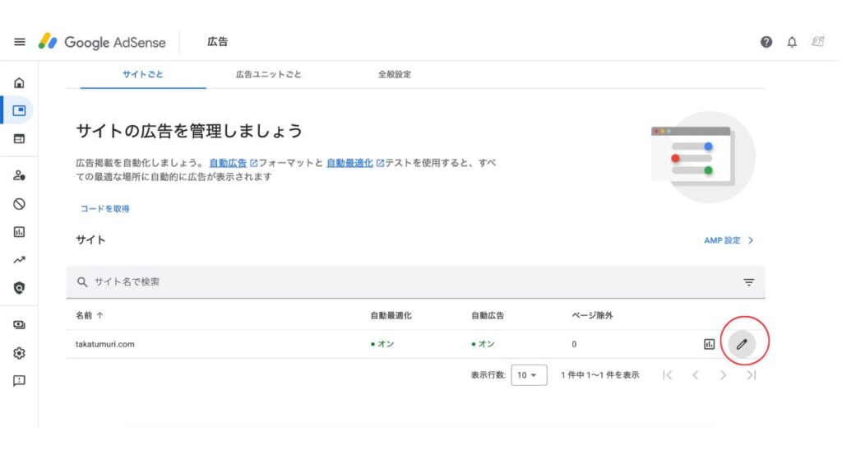The height and width of the screenshot is (474, 842).
Task: Open Optimization trend icon in the sidebar
Action: click(x=20, y=260)
